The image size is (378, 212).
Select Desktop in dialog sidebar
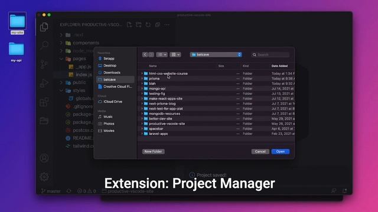coord(115,65)
